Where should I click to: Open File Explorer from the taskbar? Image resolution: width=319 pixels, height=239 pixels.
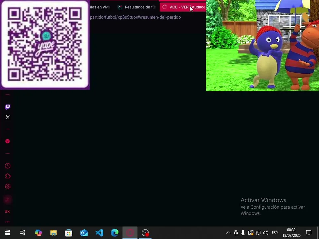[x=53, y=233]
